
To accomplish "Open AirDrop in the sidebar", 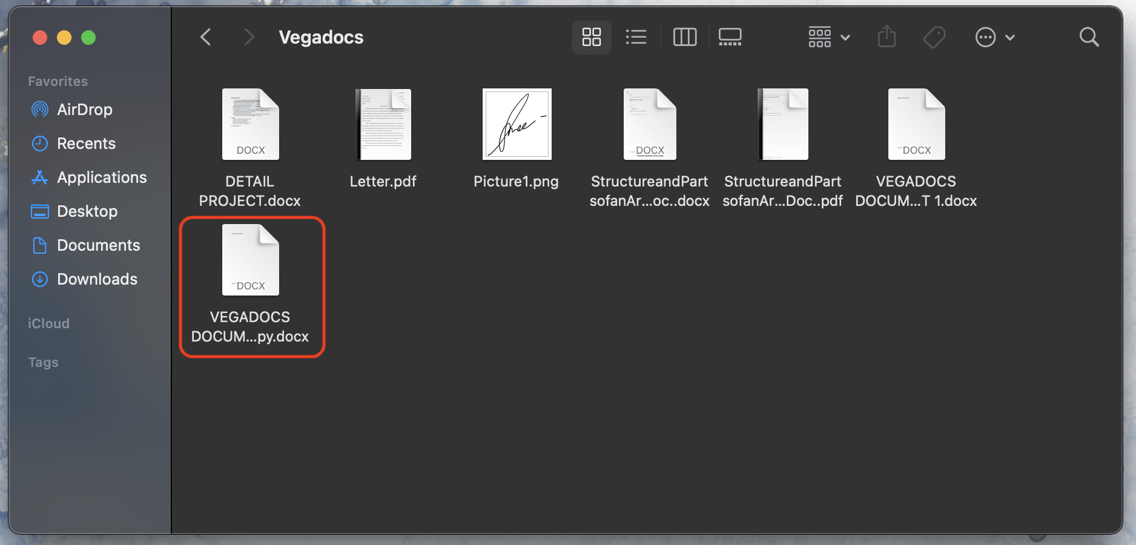I will [x=84, y=110].
